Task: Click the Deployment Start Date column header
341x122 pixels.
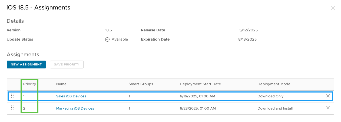Action: coord(200,84)
